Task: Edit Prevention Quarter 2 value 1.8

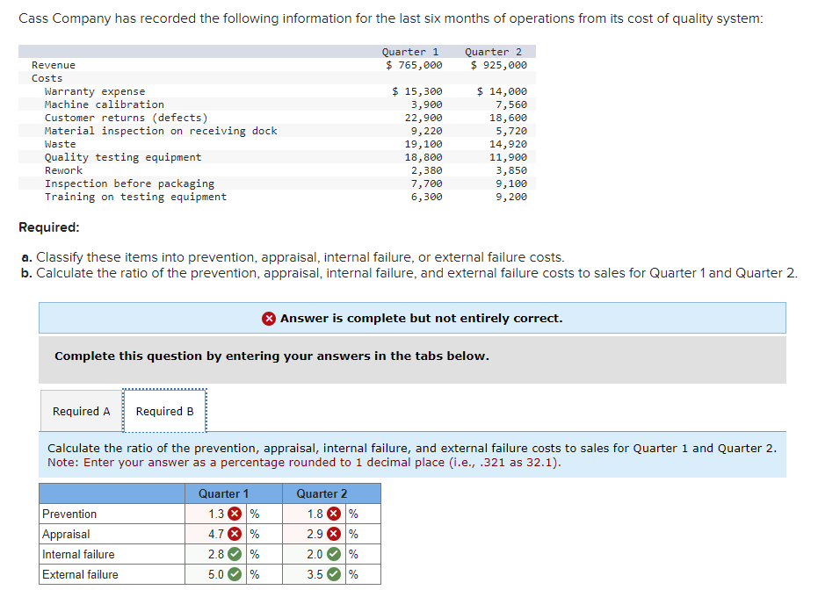Action: [315, 514]
